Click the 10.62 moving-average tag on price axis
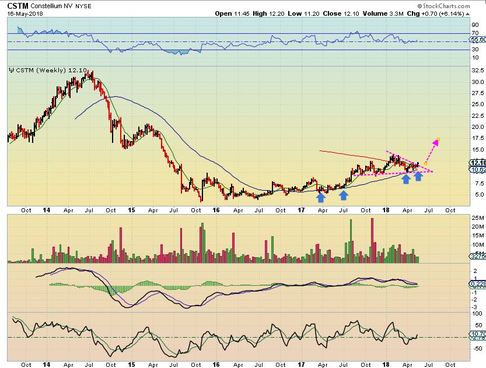Screen dimensions: 486x368 [478, 170]
